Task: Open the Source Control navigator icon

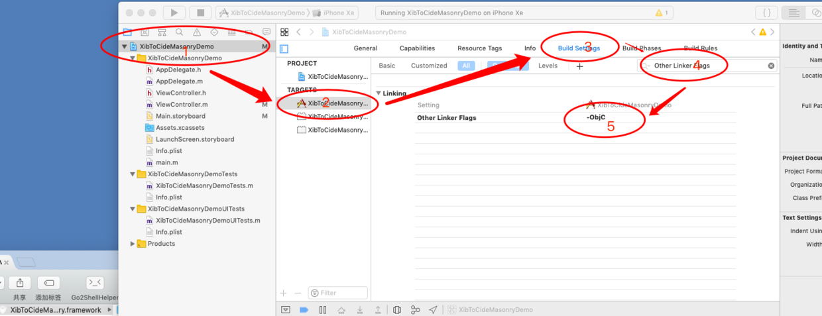Action: pyautogui.click(x=145, y=32)
